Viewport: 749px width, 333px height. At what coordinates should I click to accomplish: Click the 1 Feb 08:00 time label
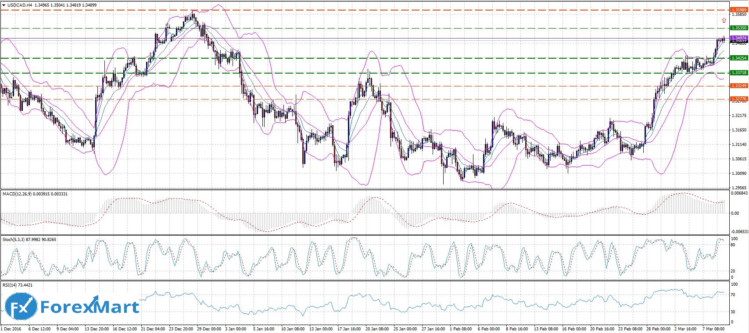(461, 329)
